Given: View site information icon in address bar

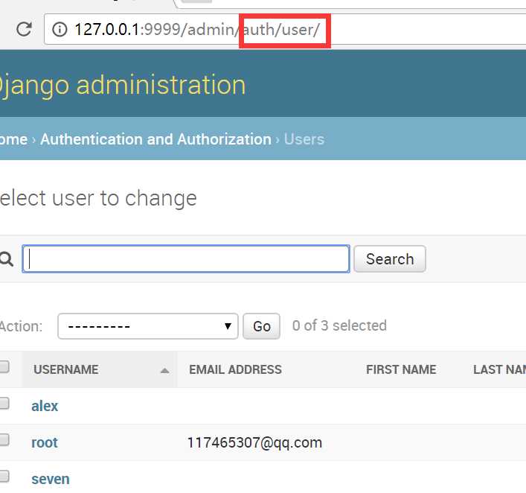Looking at the screenshot, I should [60, 29].
